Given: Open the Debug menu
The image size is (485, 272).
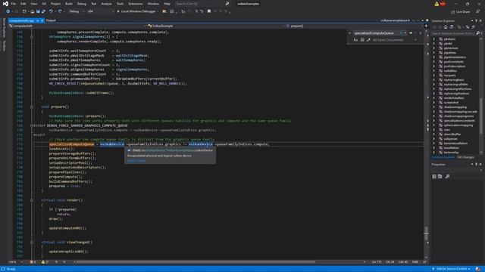Looking at the screenshot, I should pos(82,4).
